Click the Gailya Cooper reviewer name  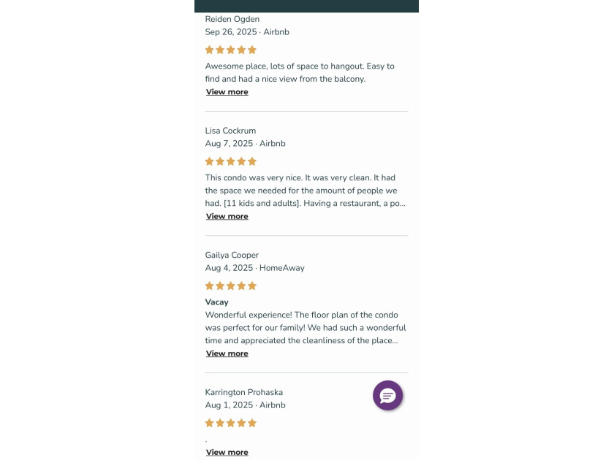pyautogui.click(x=232, y=256)
